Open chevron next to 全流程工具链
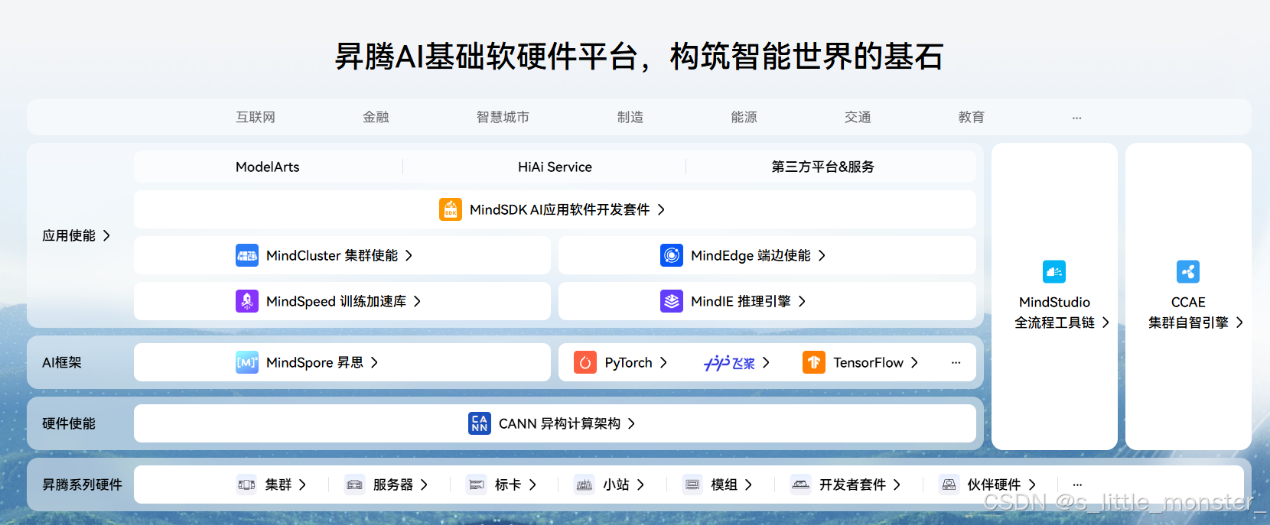Viewport: 1270px width, 525px height. (x=1106, y=322)
